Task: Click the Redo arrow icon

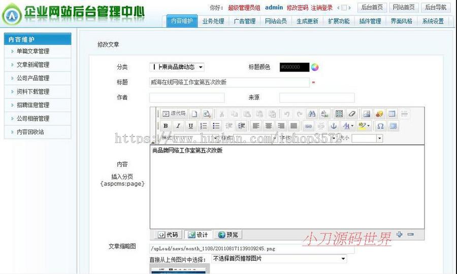Action: (299, 114)
